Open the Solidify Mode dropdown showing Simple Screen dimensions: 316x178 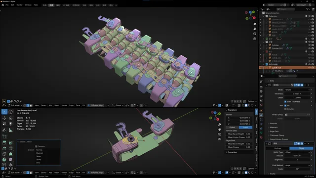tap(297, 90)
